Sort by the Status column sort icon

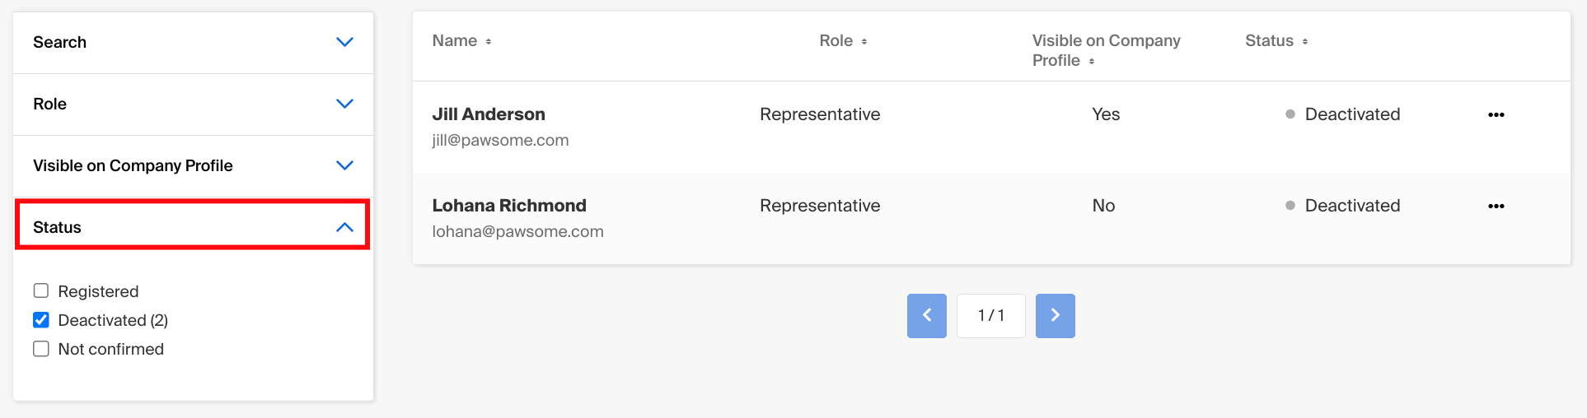click(1305, 42)
